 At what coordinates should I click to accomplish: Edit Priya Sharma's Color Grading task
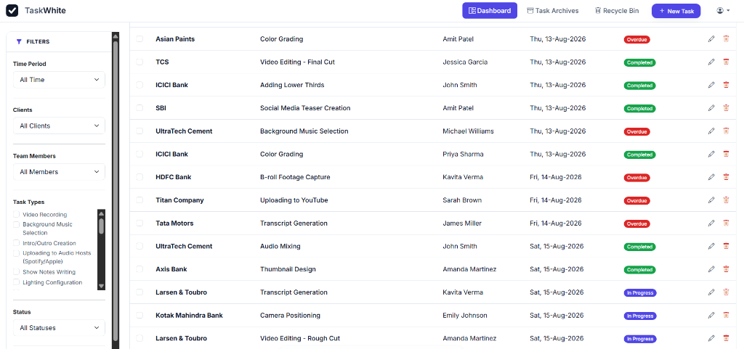coord(711,154)
